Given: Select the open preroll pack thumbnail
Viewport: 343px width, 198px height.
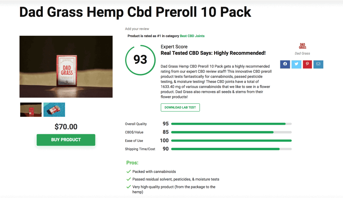Looking at the screenshot, I should (54, 109).
